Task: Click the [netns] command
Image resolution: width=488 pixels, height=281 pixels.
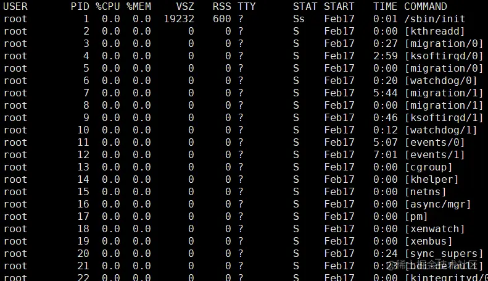Action: (426, 191)
